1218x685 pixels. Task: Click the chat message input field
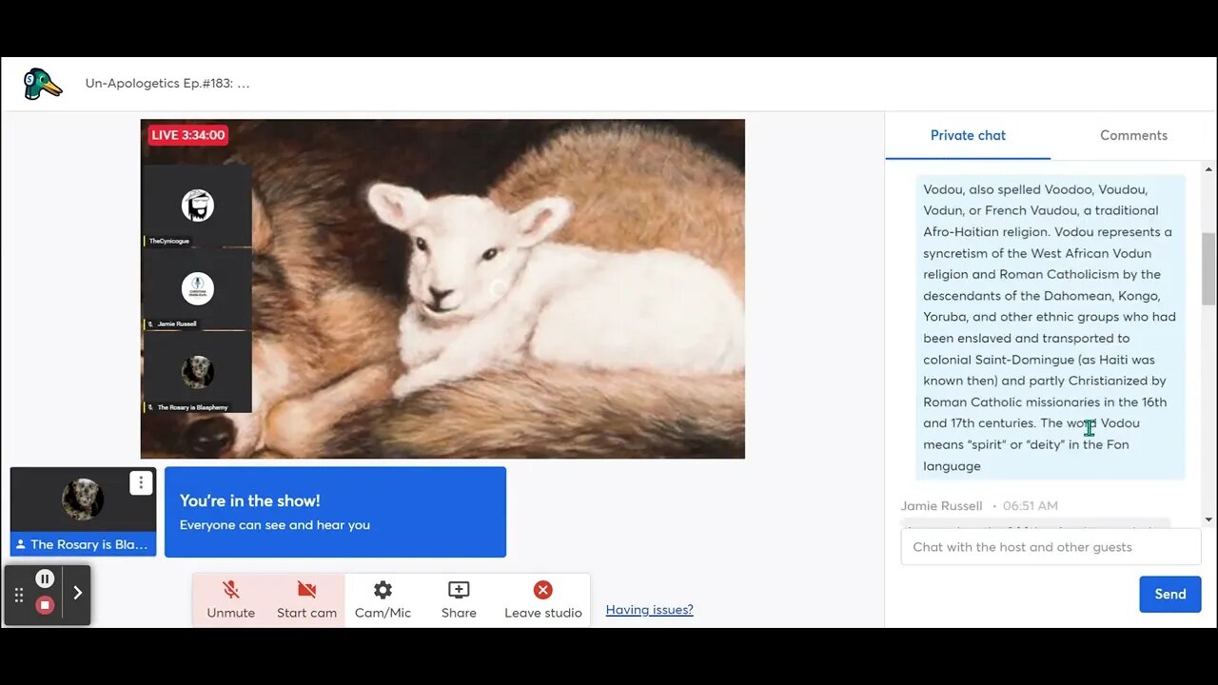[1051, 547]
